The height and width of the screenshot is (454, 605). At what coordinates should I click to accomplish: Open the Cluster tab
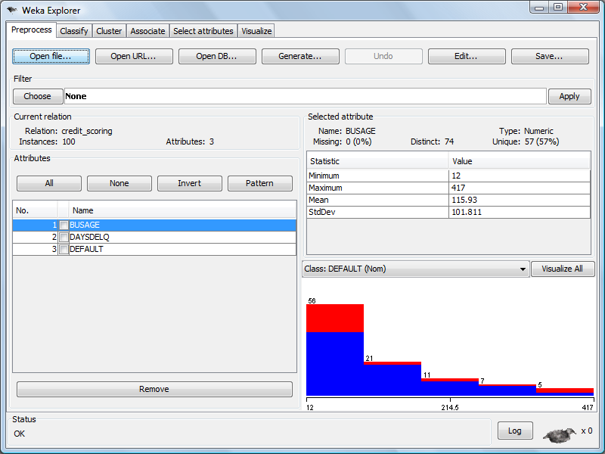pyautogui.click(x=109, y=31)
